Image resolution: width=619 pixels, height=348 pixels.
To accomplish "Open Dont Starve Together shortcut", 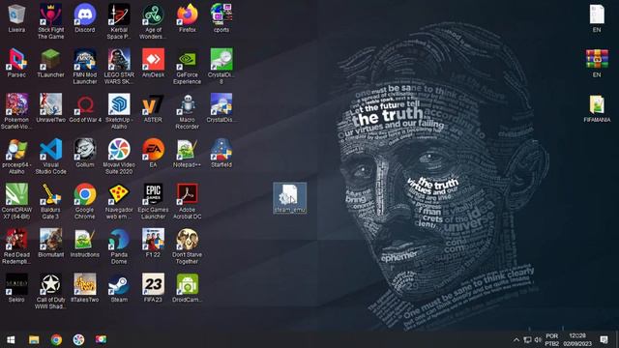I will tap(187, 246).
